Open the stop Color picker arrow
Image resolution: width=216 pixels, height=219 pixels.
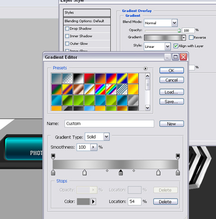tap(93, 202)
